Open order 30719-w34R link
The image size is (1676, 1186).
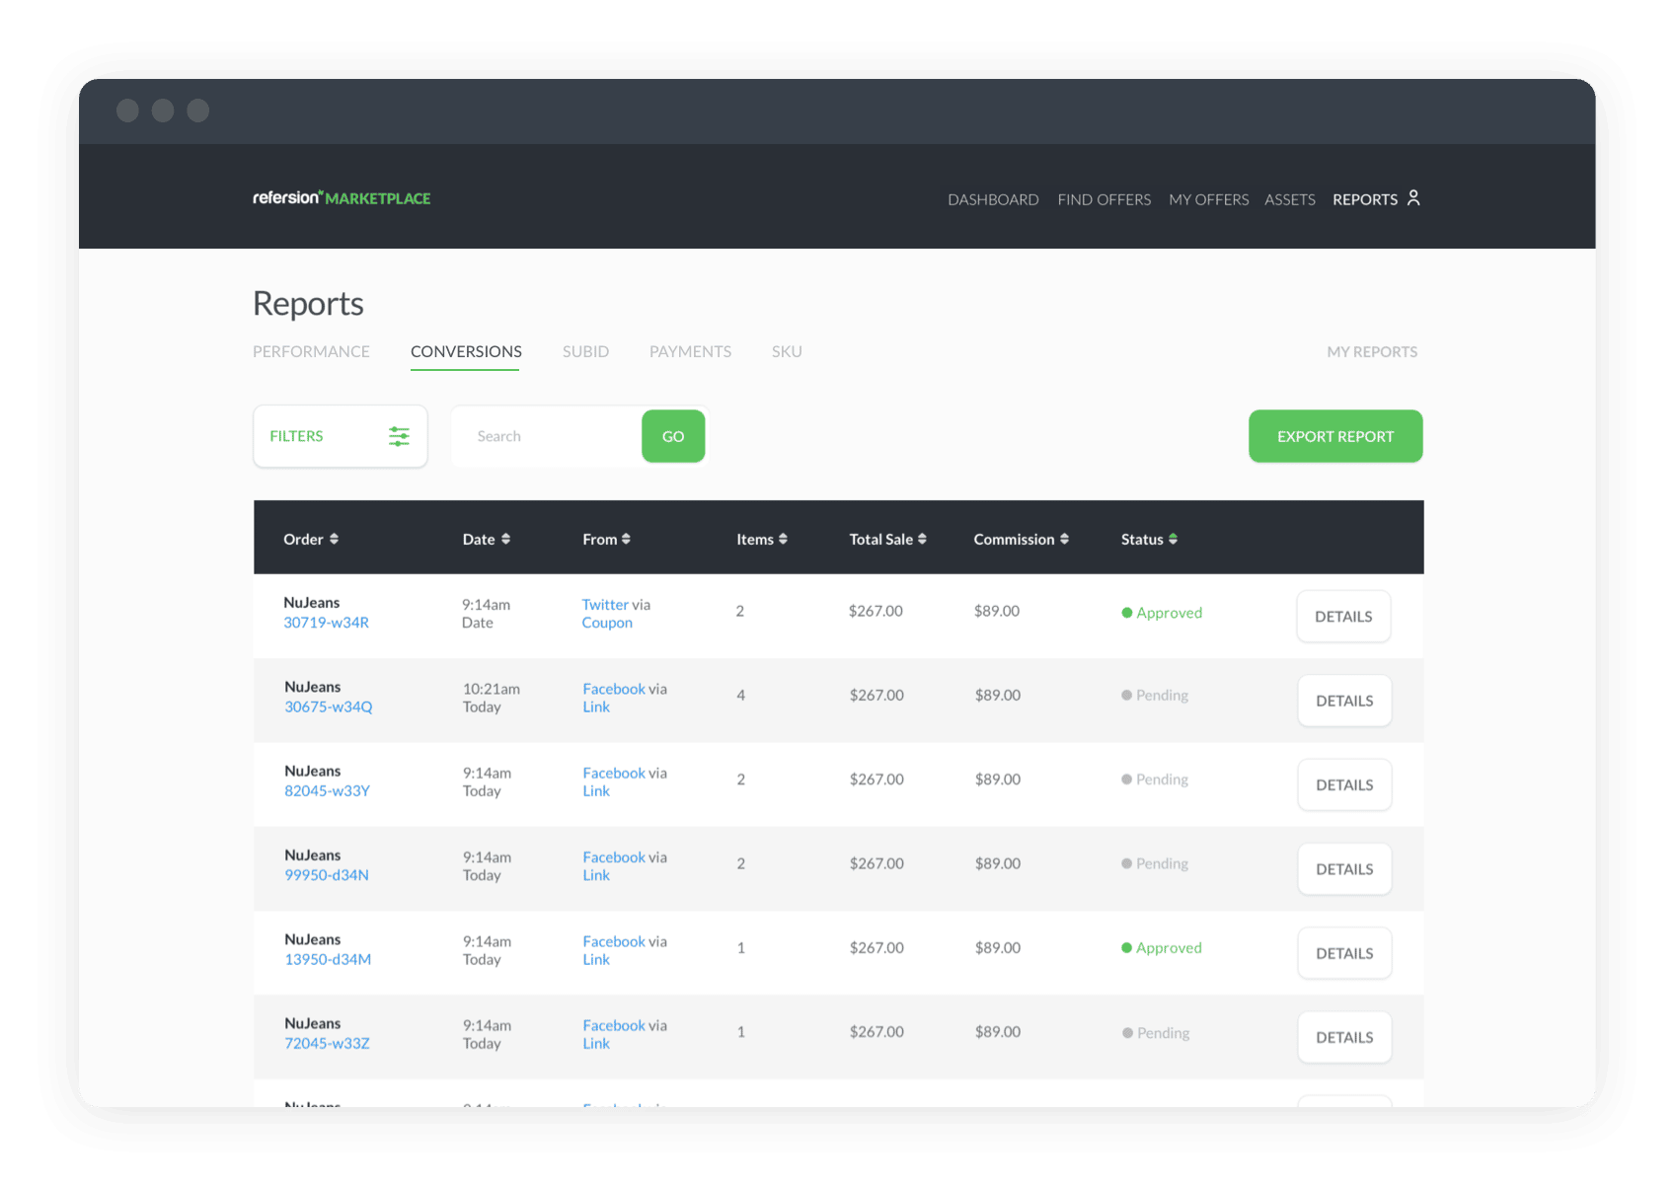(x=326, y=622)
